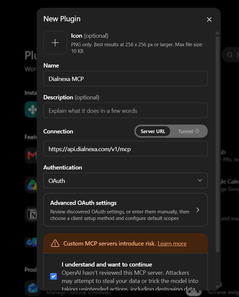
Task: Uncheck 'I understand and want to continue'
Action: tap(54, 276)
